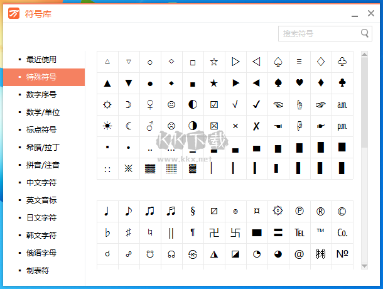Insert the sad face symbol

(x=171, y=126)
